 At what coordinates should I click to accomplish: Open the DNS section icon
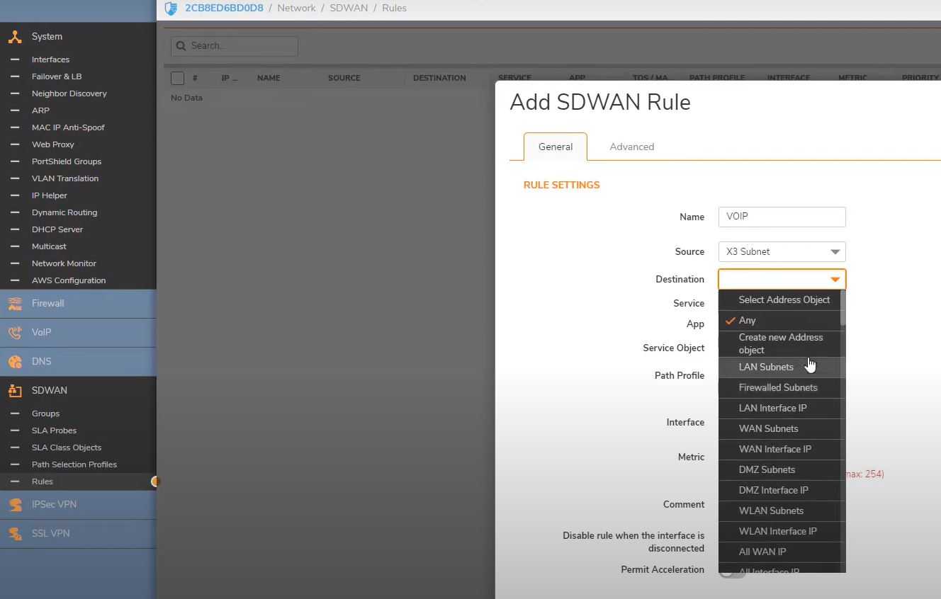tap(15, 362)
